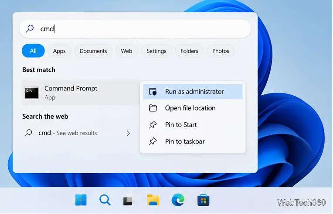Screen dimensions: 333x214
Task: Click the shield icon beside Run as administrator
Action: click(153, 91)
